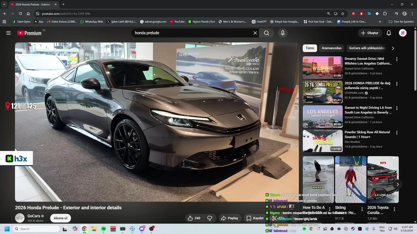Open YouTube notifications bell
This screenshot has height=234, width=417.
click(x=389, y=33)
